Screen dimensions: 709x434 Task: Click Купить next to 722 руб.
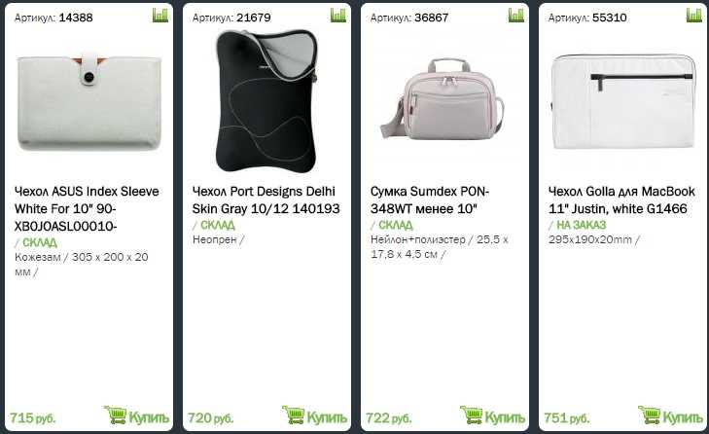tap(505, 417)
